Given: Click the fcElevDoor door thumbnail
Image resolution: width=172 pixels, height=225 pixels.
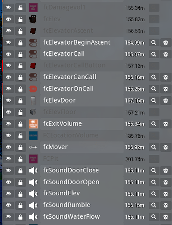Looking at the screenshot, I should (x=33, y=100).
